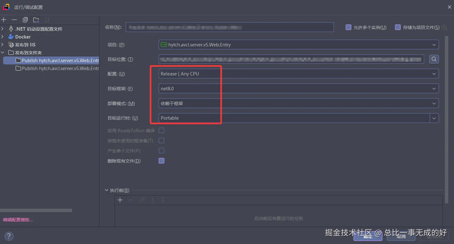Open the net8.0 target framework dropdown
This screenshot has width=454, height=244.
(x=434, y=88)
